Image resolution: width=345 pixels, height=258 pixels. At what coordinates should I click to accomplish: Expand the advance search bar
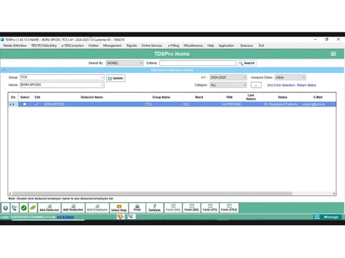pyautogui.click(x=172, y=70)
